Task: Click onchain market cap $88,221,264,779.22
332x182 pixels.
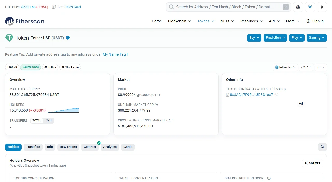Action: (x=134, y=110)
